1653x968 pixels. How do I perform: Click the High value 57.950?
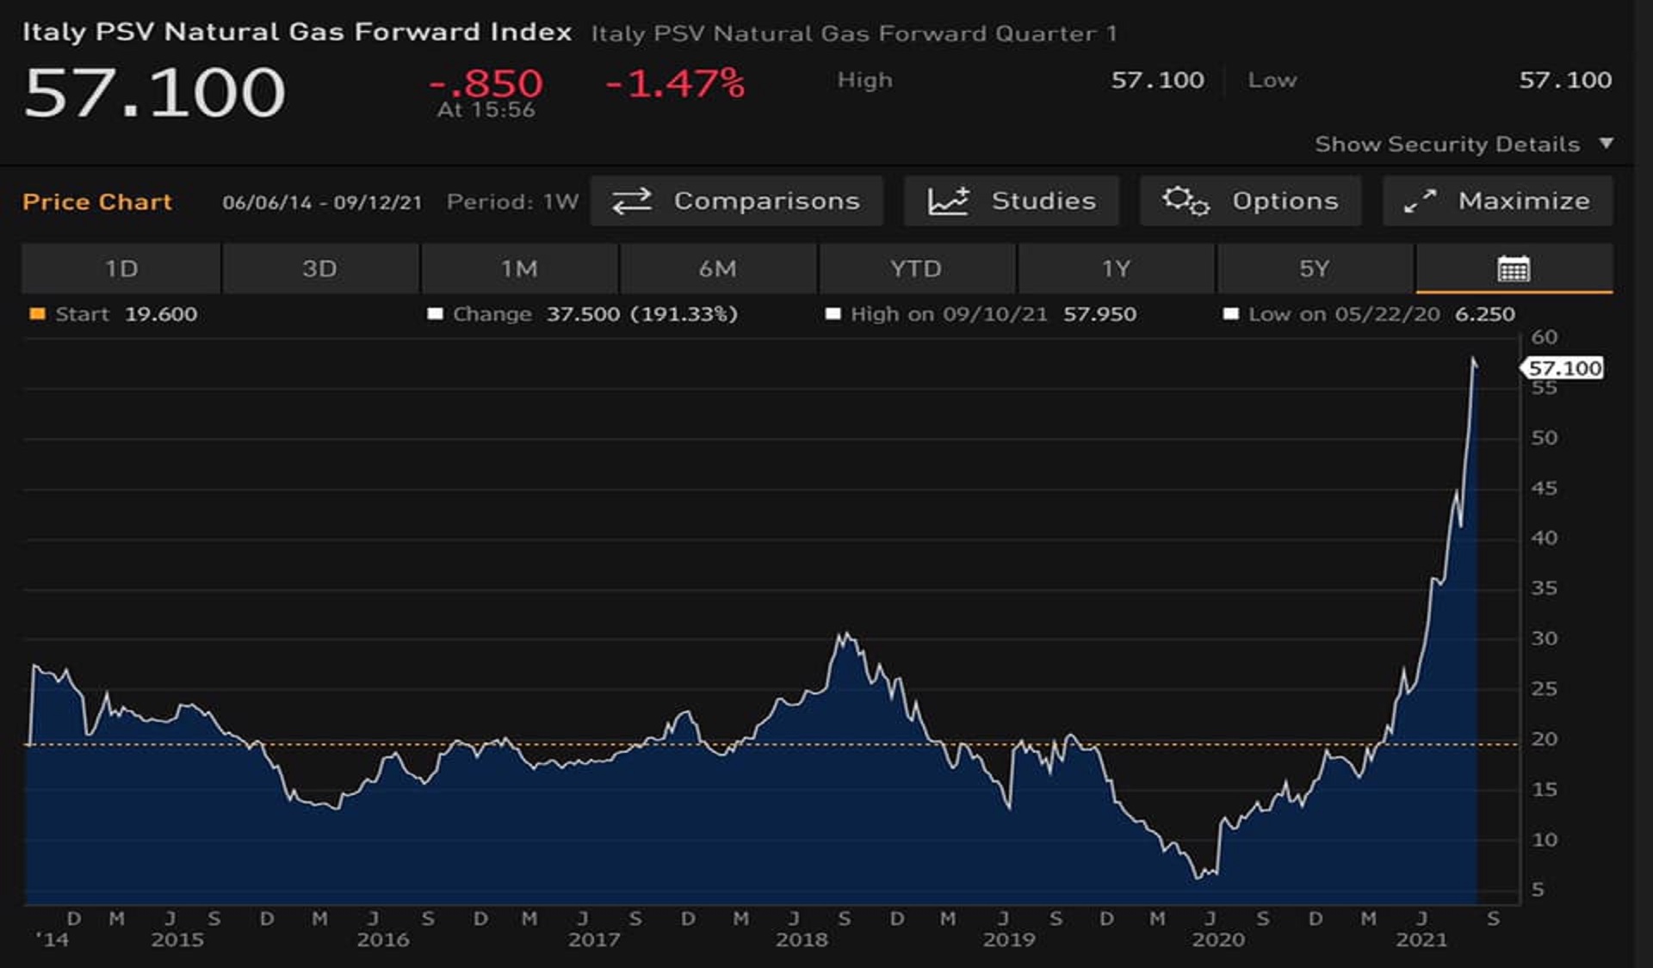pos(1099,314)
